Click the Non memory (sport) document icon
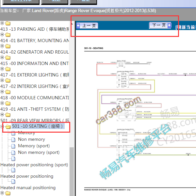The height and width of the screenshot is (196, 196). click(13, 153)
